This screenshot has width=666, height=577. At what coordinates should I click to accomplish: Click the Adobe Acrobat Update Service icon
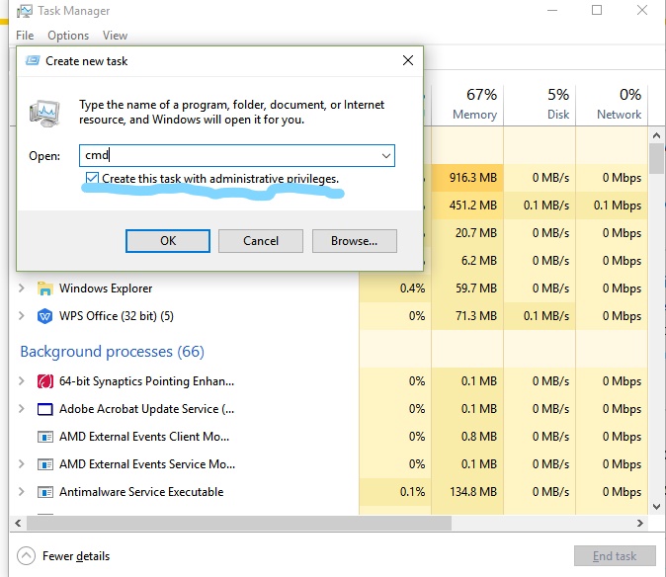tap(44, 409)
